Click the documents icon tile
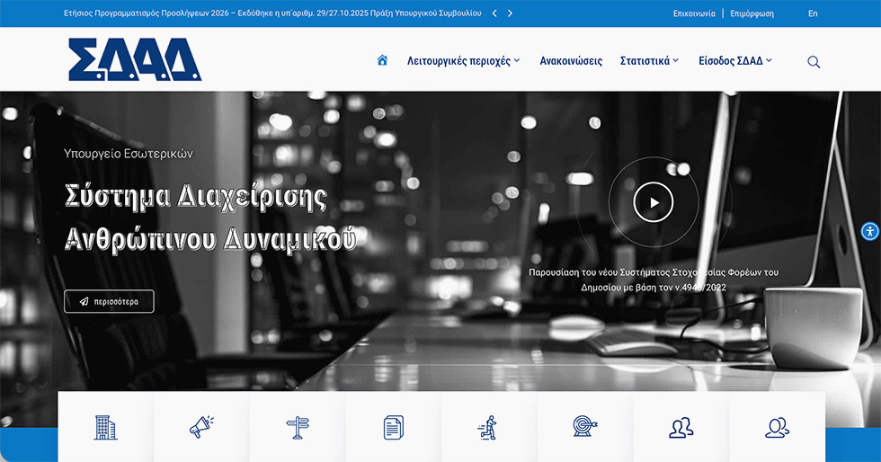 click(393, 427)
